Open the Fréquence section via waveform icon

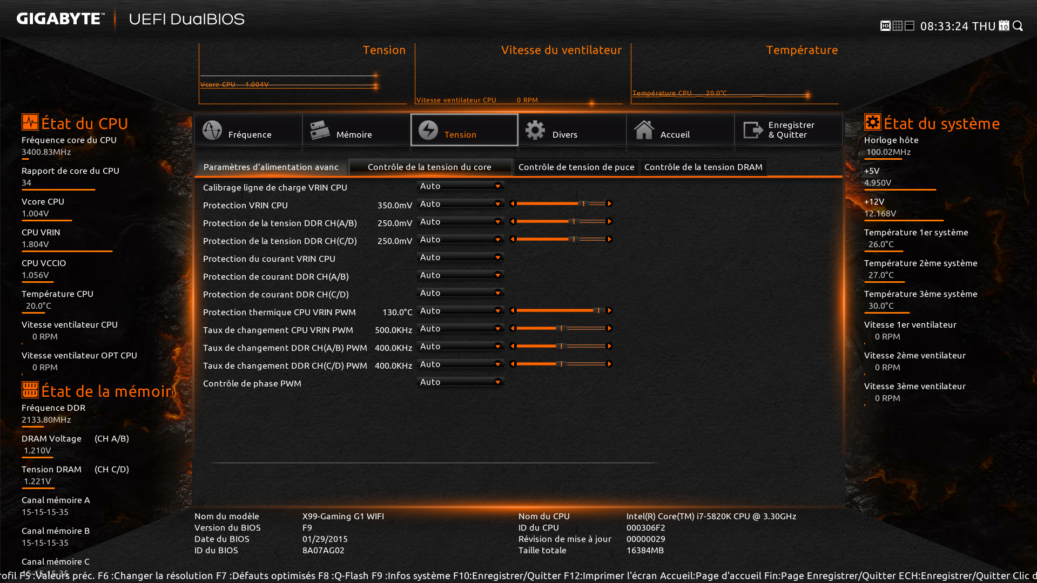[212, 130]
